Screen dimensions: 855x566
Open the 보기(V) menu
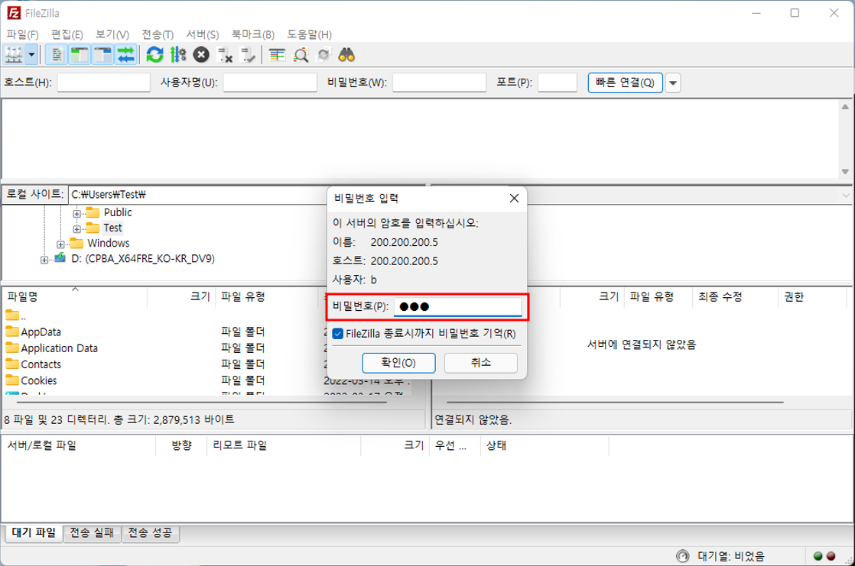click(112, 34)
